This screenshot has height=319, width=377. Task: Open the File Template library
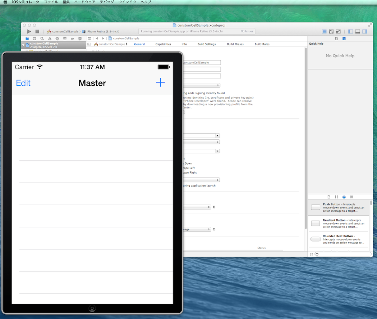329,197
